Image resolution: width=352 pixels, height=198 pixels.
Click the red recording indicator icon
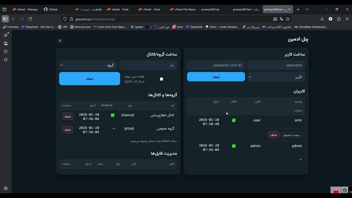tap(336, 191)
